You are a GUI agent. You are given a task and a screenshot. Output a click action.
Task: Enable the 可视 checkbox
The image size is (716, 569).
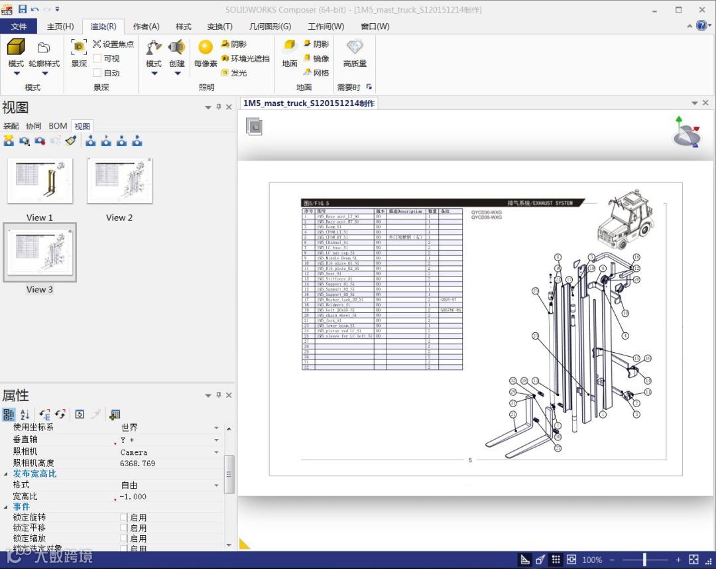pos(97,58)
